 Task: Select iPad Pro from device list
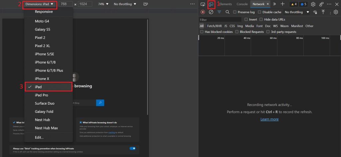tap(42, 95)
